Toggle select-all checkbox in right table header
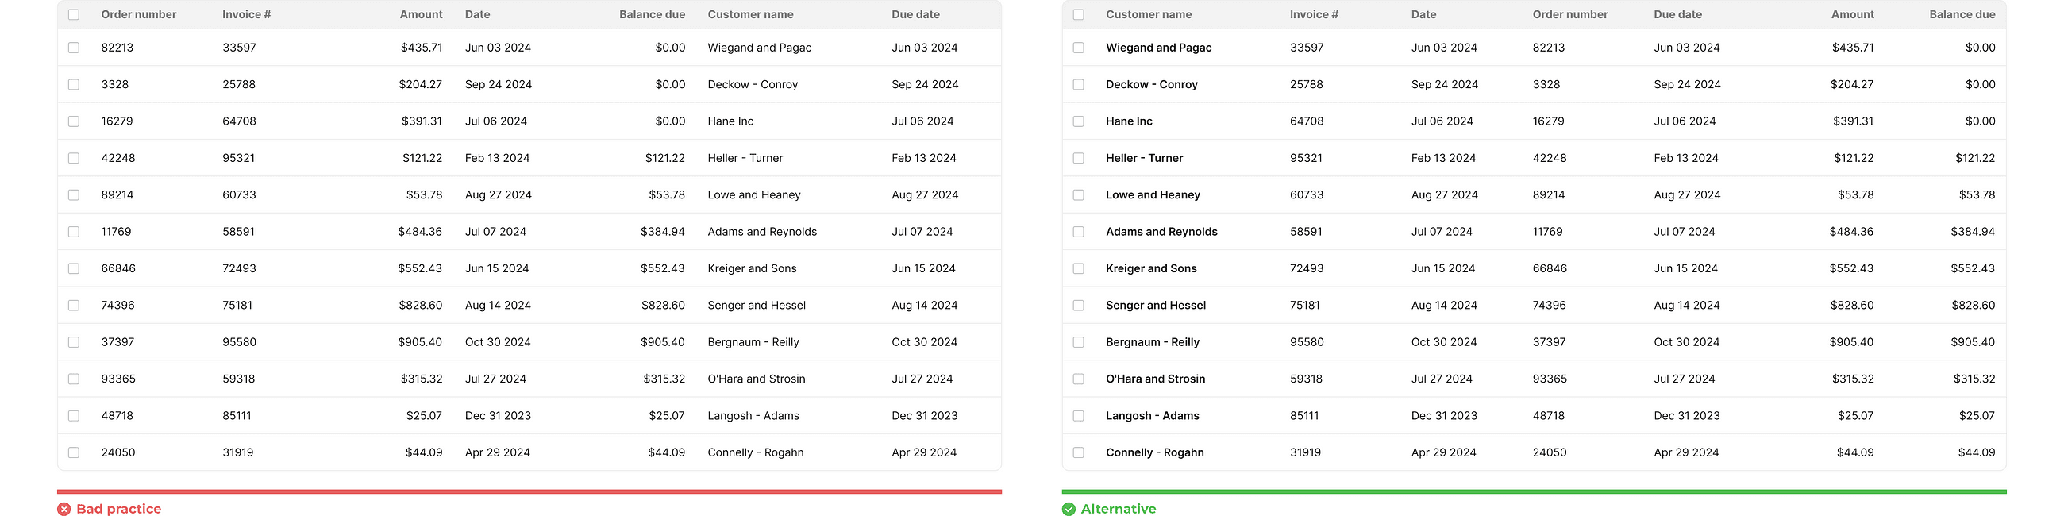 1079,14
